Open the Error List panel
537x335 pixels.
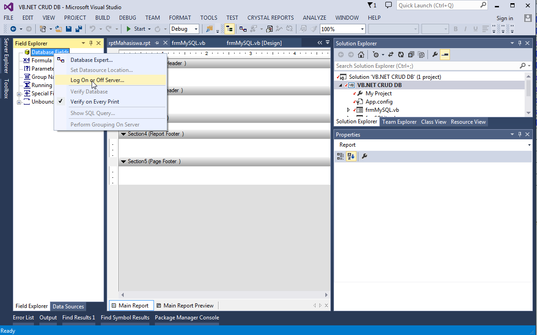click(23, 318)
